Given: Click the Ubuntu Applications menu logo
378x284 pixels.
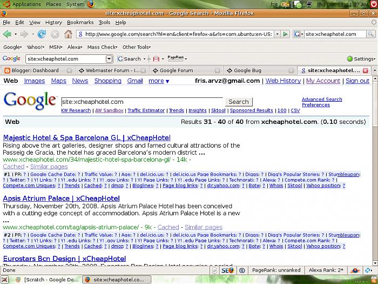Looking at the screenshot, I should click(6, 4).
